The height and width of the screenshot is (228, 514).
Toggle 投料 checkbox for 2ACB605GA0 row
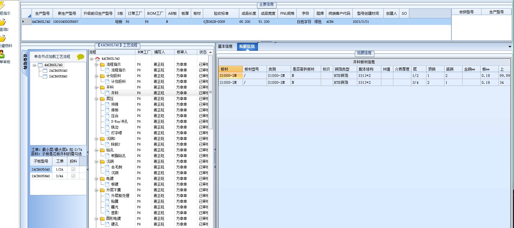pos(73,169)
